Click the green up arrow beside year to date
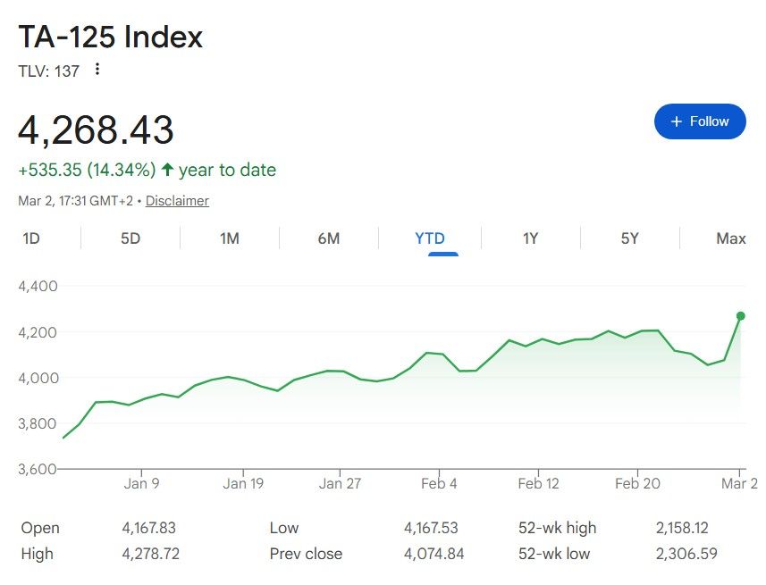Screen dimensions: 766x585 [167, 170]
